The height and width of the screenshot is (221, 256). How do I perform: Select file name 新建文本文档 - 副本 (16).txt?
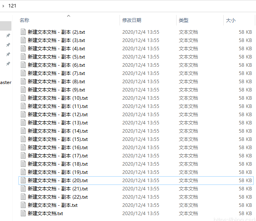point(58,148)
